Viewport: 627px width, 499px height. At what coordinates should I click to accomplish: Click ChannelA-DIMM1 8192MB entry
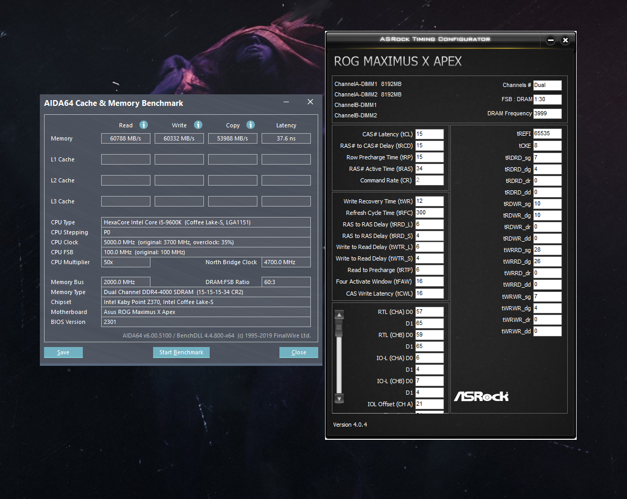coord(368,84)
